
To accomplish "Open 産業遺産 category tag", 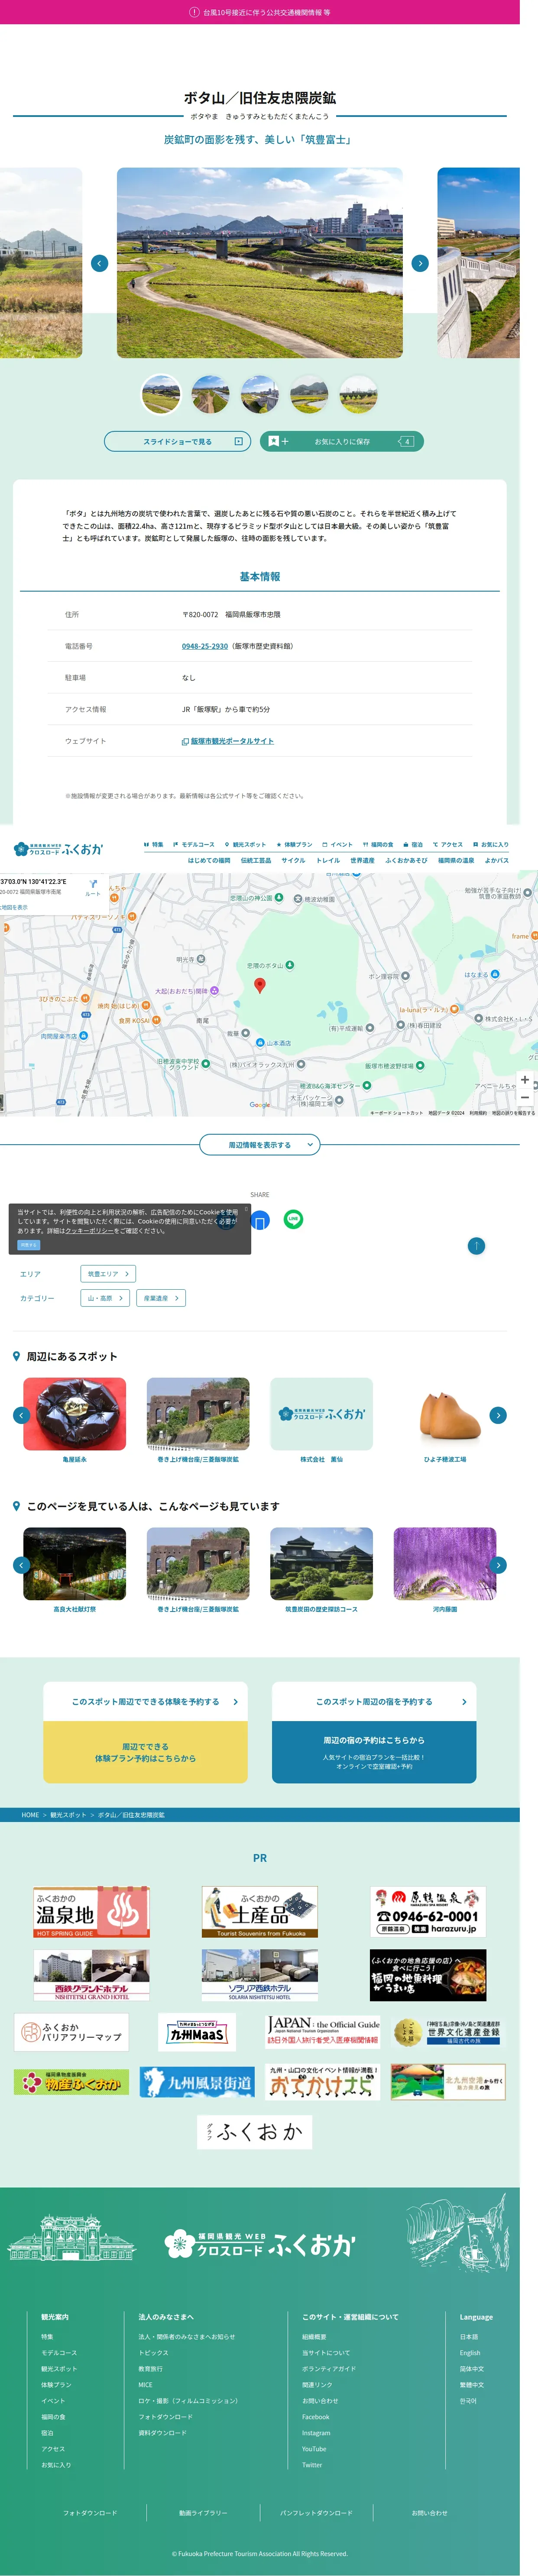I will 161,1298.
